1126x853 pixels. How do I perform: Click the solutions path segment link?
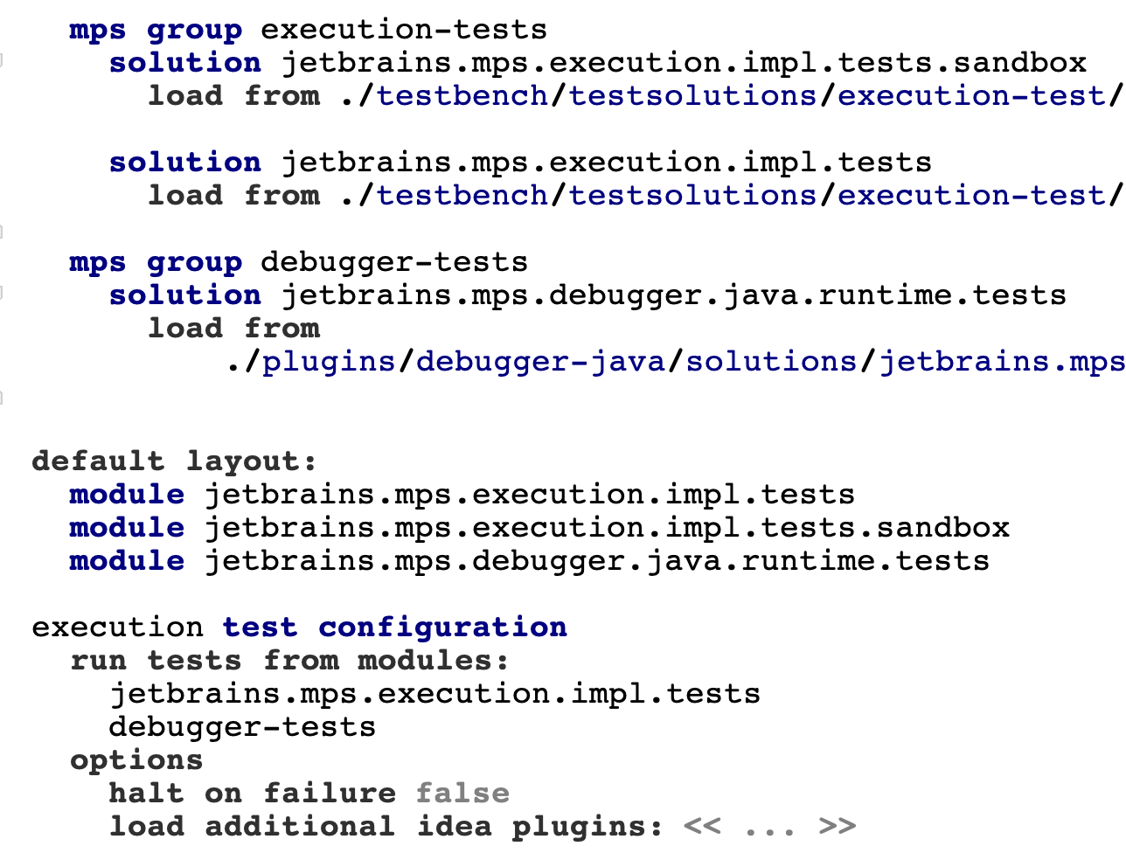771,362
